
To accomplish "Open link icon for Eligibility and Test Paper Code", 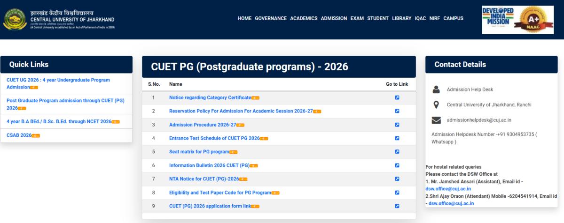I will click(x=397, y=193).
